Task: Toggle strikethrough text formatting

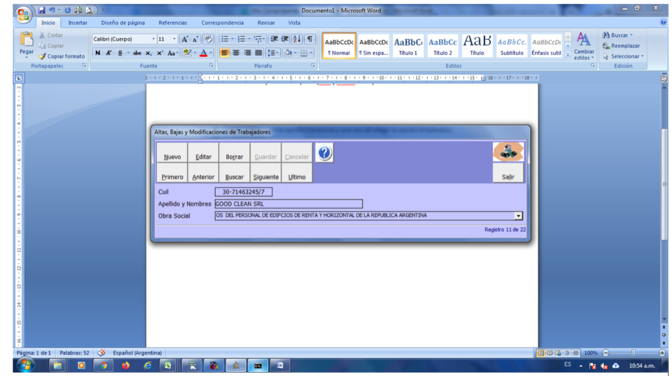Action: tap(136, 53)
